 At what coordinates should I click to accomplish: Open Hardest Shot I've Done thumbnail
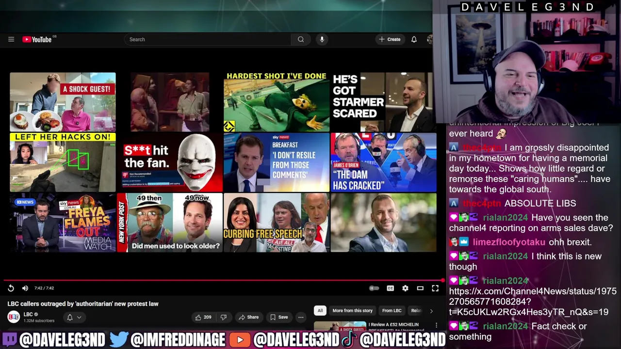(x=276, y=102)
